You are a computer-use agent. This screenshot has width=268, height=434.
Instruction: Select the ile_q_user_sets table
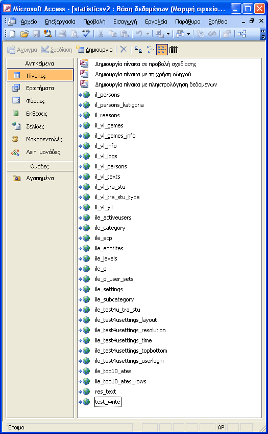pos(114,279)
